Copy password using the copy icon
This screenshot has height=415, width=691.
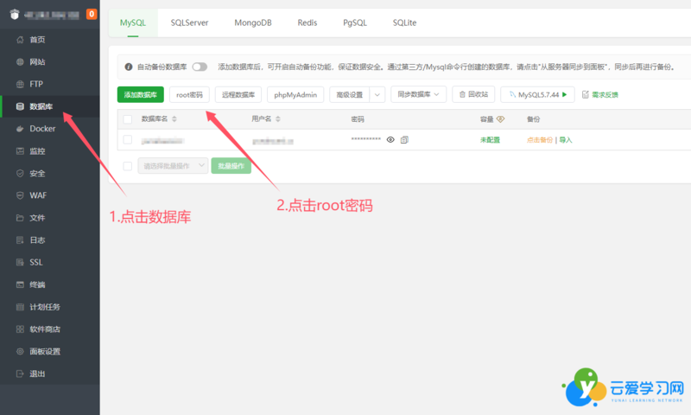click(404, 140)
